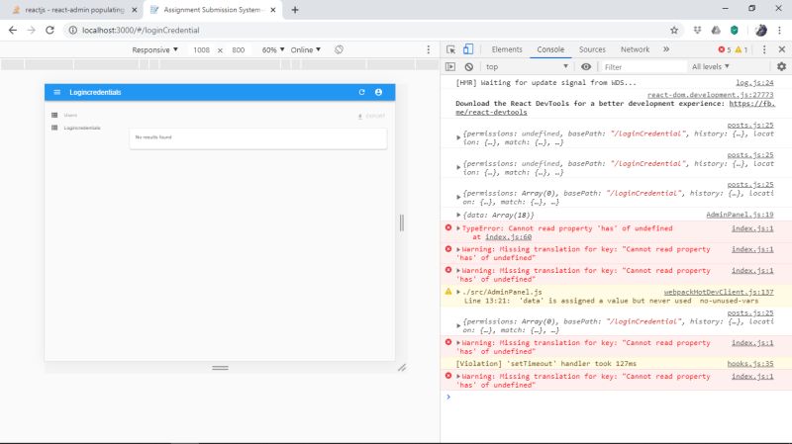The height and width of the screenshot is (444, 792).
Task: Bookmark page with star icon
Action: [674, 31]
